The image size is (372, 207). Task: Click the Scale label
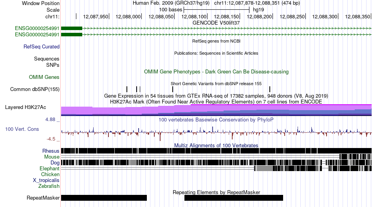(x=53, y=10)
